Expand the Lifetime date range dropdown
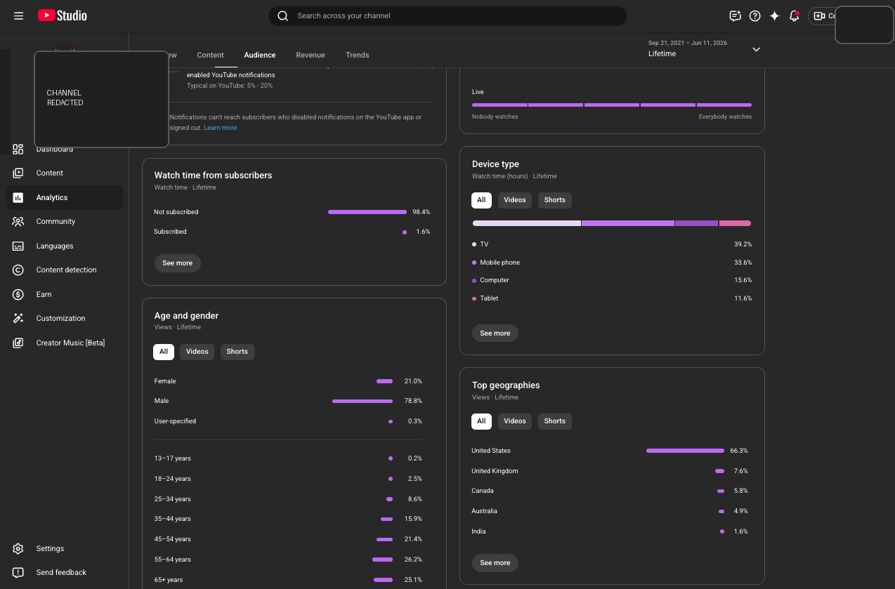Viewport: 895px width, 589px height. (x=704, y=48)
